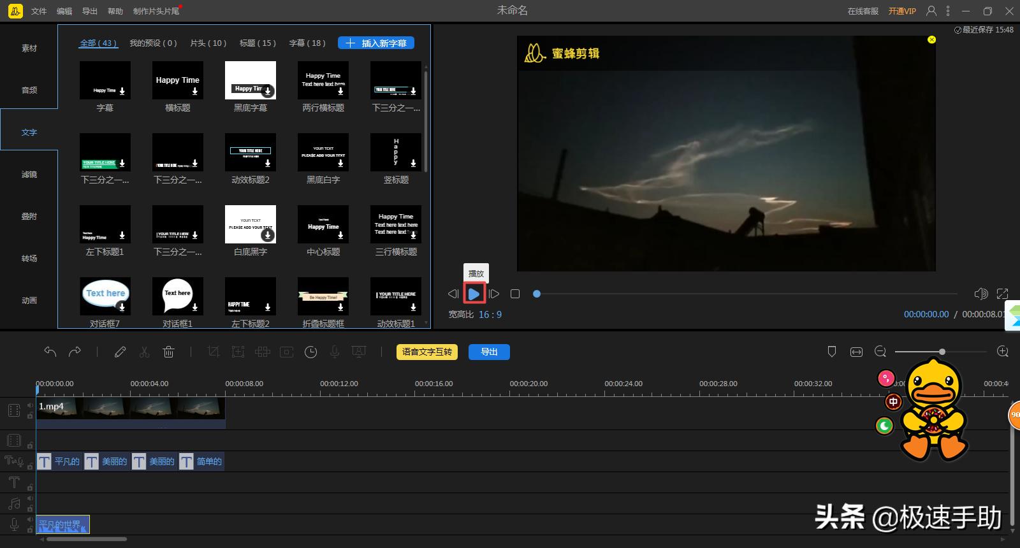
Task: Click the 插入新字幕 button
Action: tap(376, 43)
